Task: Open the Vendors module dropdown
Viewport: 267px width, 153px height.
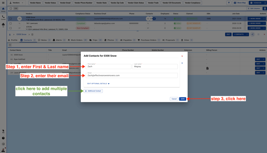Action: point(16,3)
